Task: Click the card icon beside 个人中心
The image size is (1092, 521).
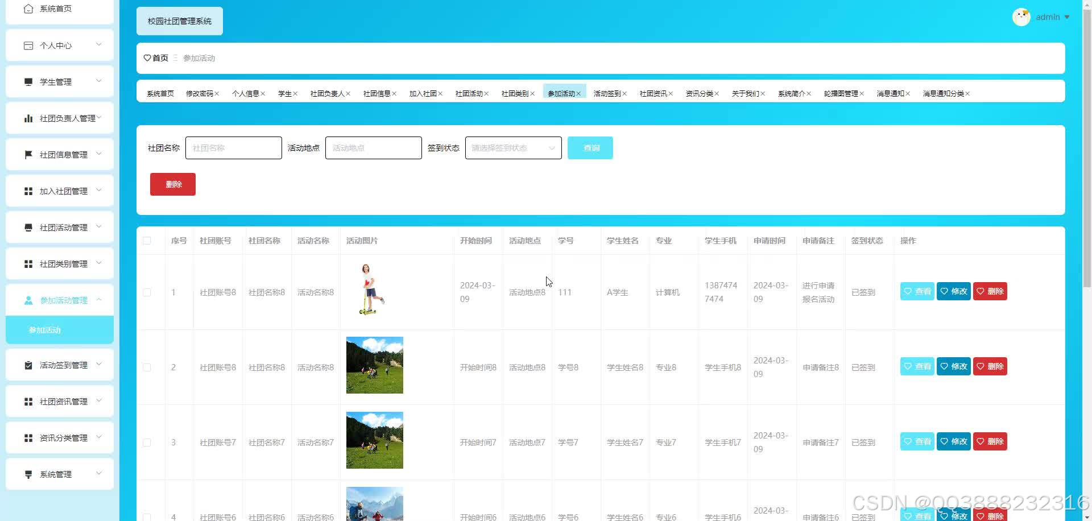Action: click(x=28, y=46)
